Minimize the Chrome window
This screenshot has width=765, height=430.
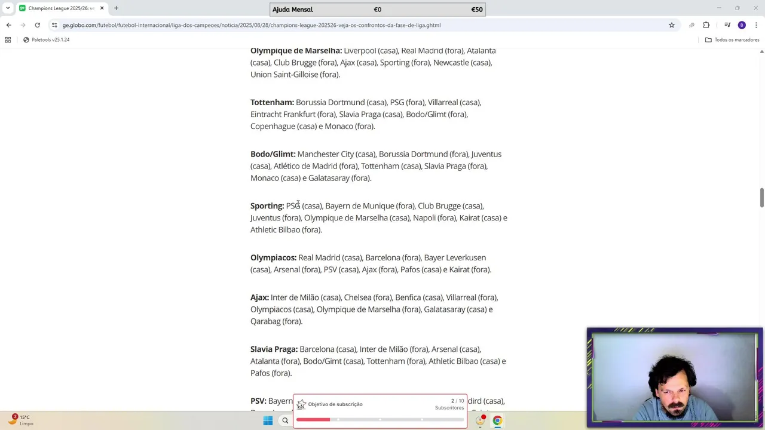pos(719,8)
